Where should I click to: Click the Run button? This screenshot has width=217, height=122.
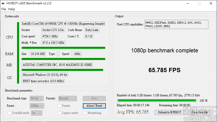[94, 99]
